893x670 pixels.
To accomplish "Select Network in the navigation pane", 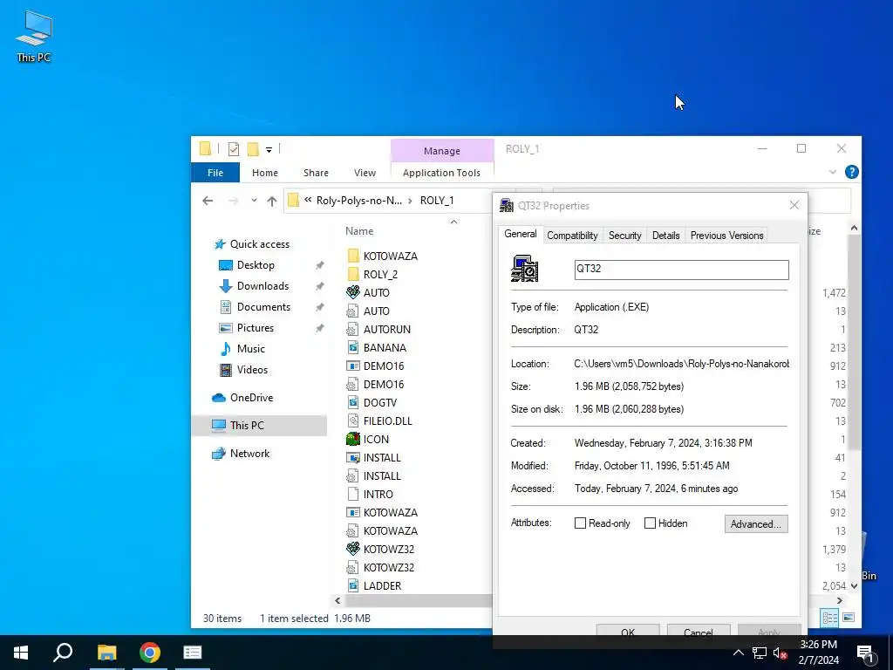I will tap(249, 454).
